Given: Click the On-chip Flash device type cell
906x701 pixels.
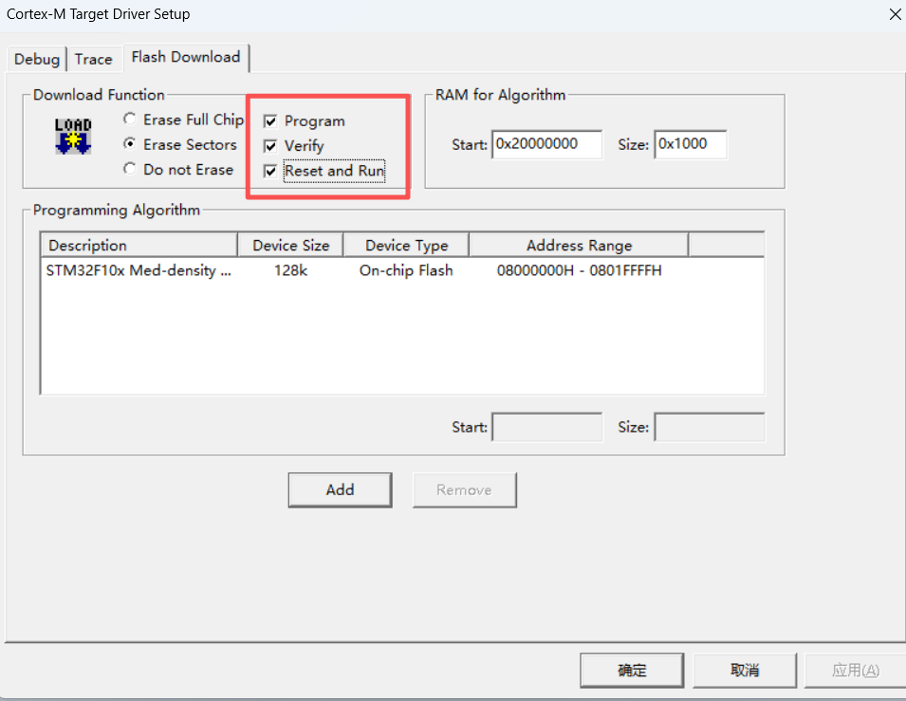Looking at the screenshot, I should point(406,270).
